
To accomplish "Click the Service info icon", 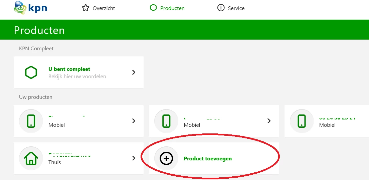I will pyautogui.click(x=221, y=8).
